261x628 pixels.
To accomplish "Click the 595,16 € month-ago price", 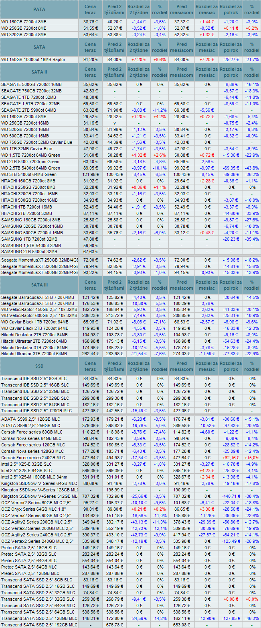I will (182, 470).
